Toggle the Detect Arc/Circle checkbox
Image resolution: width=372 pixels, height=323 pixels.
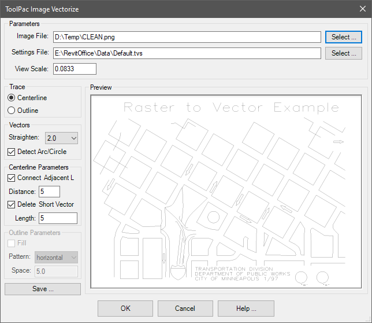12,152
